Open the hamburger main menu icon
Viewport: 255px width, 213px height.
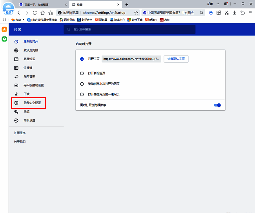point(250,13)
